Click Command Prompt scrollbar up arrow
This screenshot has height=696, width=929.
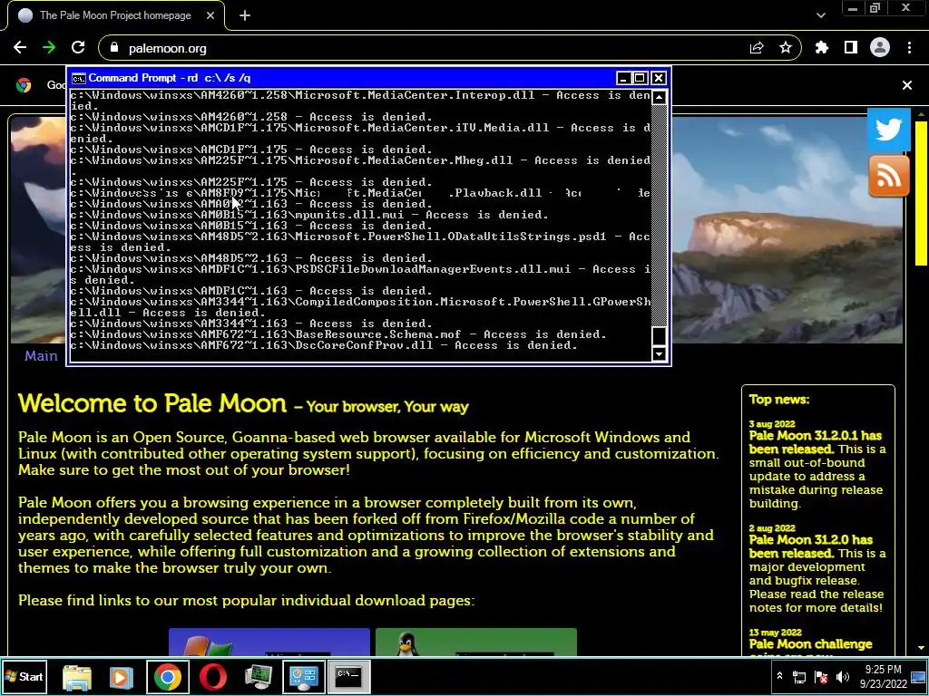659,97
